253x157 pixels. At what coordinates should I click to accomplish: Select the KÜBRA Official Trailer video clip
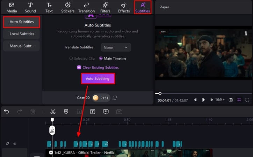[x=129, y=153]
